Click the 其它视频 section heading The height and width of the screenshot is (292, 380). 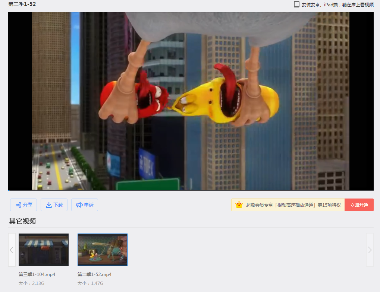[22, 221]
